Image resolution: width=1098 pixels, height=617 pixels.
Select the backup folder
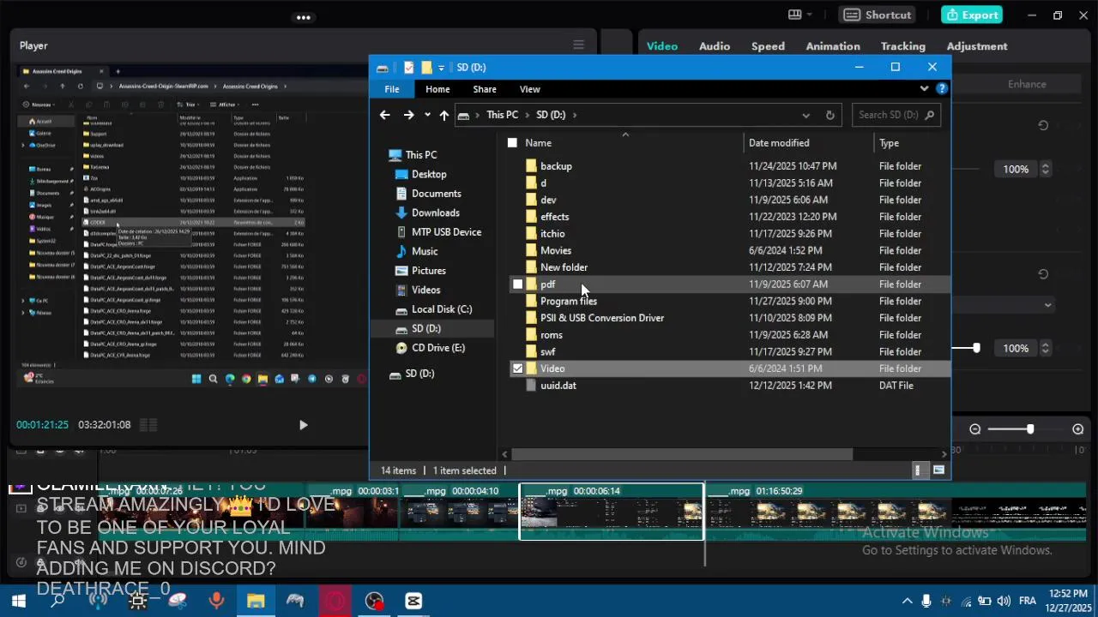[556, 166]
